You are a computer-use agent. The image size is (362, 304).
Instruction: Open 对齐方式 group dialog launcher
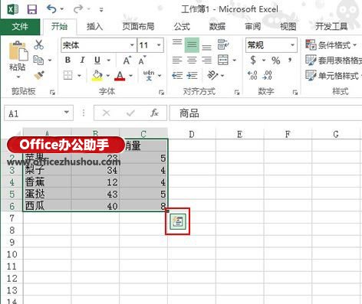237,92
